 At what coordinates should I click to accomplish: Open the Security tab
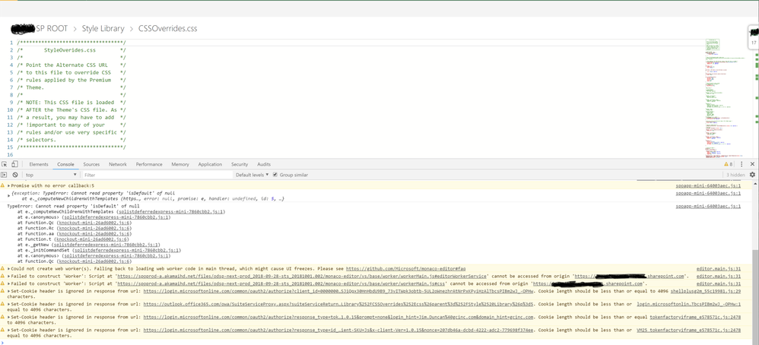point(240,164)
